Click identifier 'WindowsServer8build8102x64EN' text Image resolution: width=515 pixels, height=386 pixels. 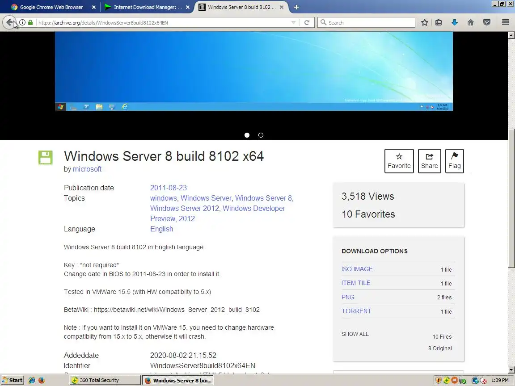(203, 365)
